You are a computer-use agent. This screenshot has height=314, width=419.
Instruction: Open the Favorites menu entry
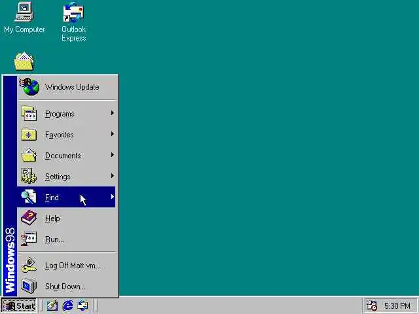pyautogui.click(x=66, y=134)
